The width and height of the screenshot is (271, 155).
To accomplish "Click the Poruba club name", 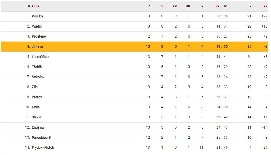I will (x=37, y=16).
